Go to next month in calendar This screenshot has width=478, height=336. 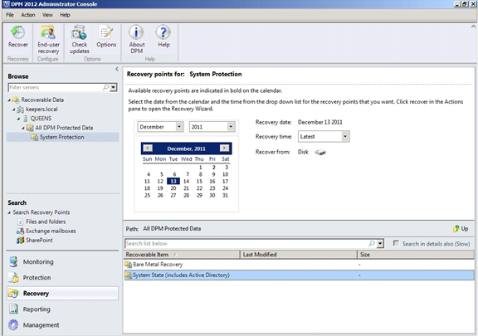pyautogui.click(x=224, y=149)
